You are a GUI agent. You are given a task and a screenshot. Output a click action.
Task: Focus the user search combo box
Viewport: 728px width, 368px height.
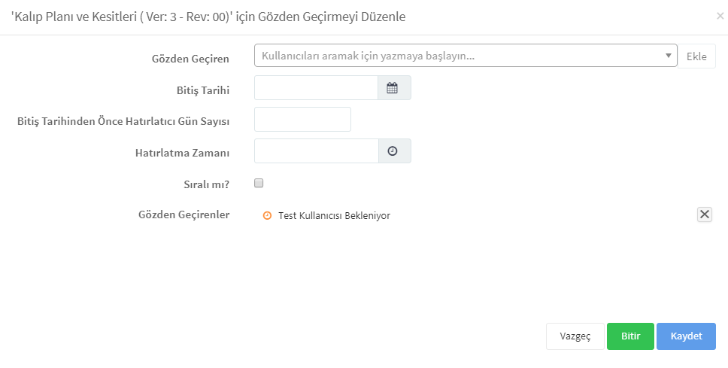466,56
